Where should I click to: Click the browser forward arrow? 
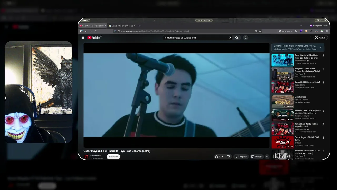[91, 31]
